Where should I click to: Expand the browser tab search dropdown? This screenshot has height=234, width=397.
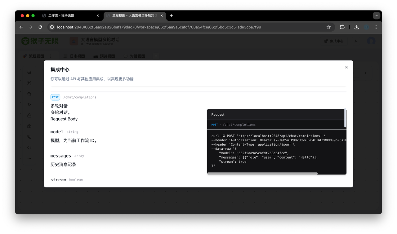point(377,15)
